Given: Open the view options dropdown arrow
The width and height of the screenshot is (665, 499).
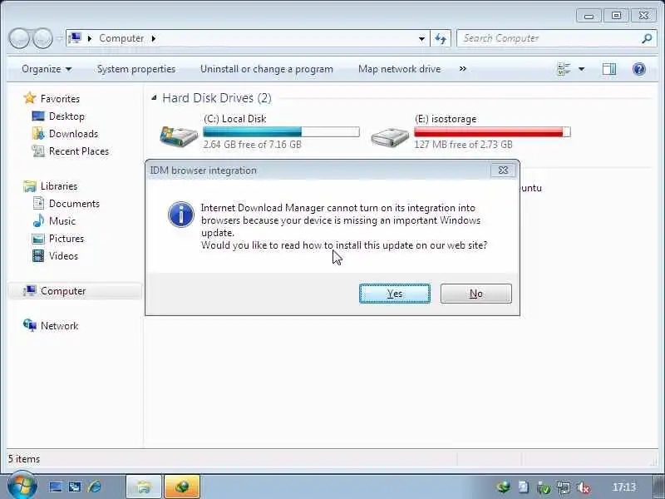Looking at the screenshot, I should [x=581, y=69].
